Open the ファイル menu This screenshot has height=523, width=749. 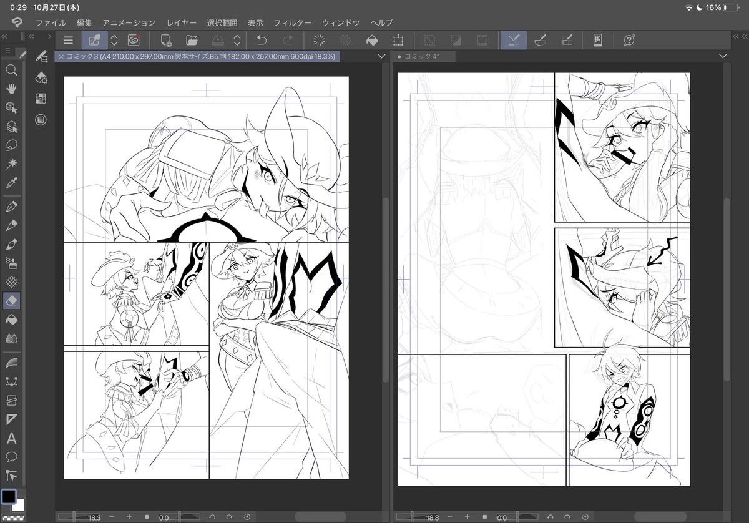coord(51,22)
